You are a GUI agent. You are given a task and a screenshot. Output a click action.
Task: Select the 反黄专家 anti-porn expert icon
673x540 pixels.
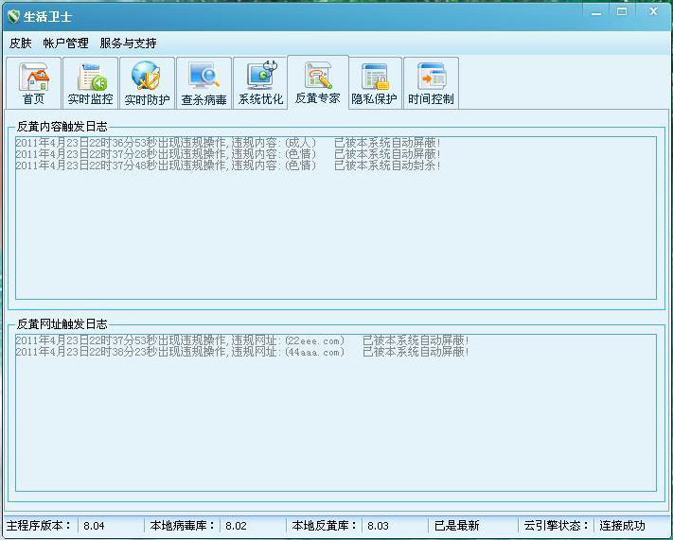[x=318, y=82]
